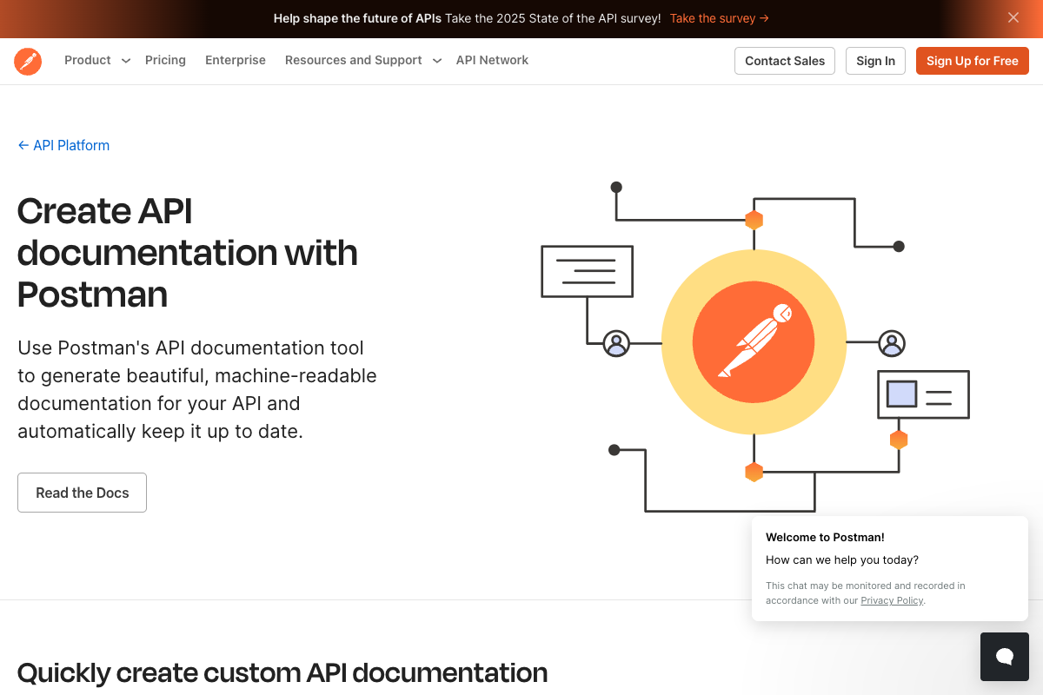Select Enterprise in the navigation bar
This screenshot has height=695, width=1043.
(x=235, y=60)
